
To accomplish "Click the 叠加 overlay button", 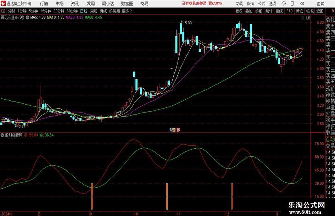I will (249, 11).
